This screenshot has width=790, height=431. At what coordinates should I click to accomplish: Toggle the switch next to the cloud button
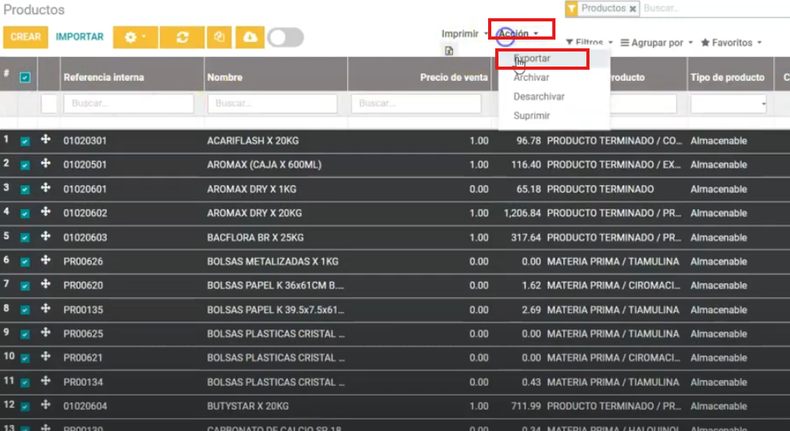(x=285, y=37)
